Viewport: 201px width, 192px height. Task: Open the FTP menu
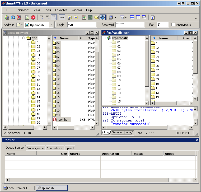(9, 10)
